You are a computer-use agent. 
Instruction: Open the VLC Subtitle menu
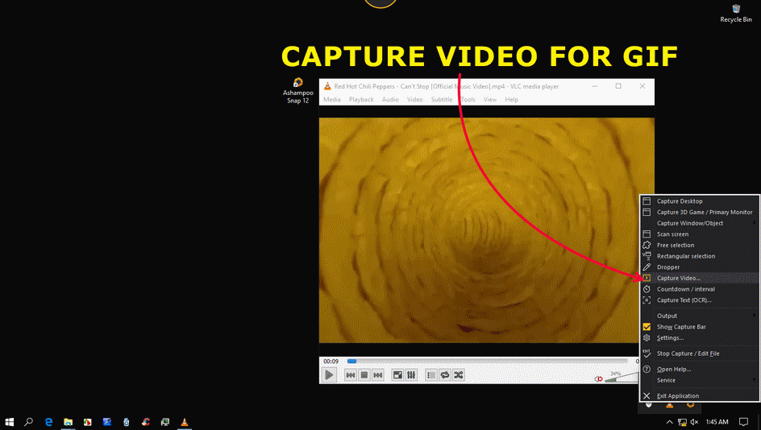[442, 99]
